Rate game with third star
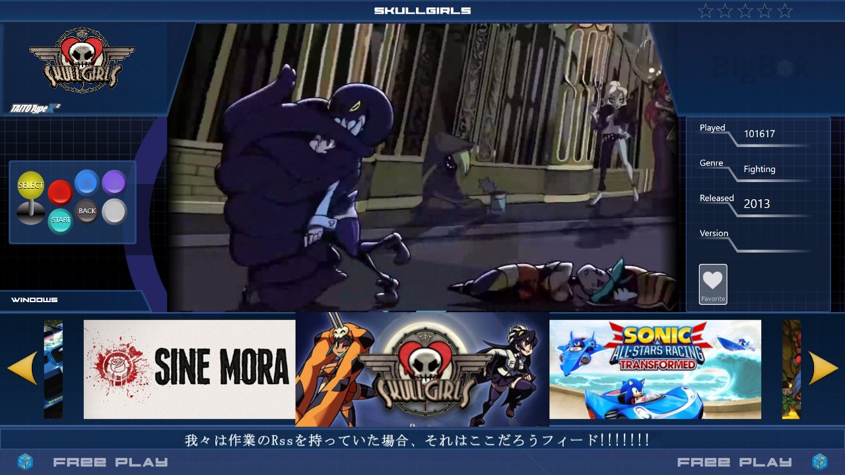The width and height of the screenshot is (845, 475). pos(745,11)
